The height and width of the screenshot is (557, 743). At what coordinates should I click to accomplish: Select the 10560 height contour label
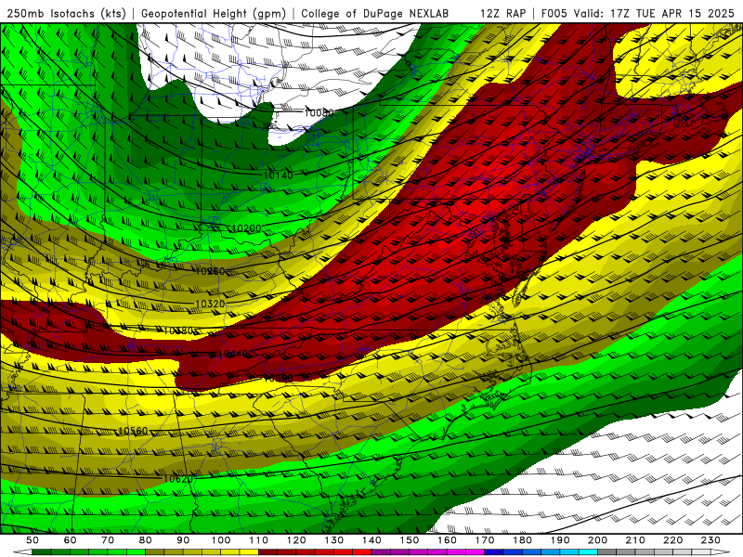133,431
